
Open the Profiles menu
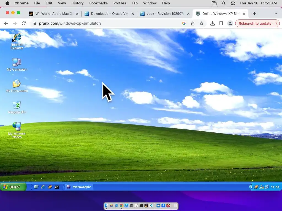[120, 3]
